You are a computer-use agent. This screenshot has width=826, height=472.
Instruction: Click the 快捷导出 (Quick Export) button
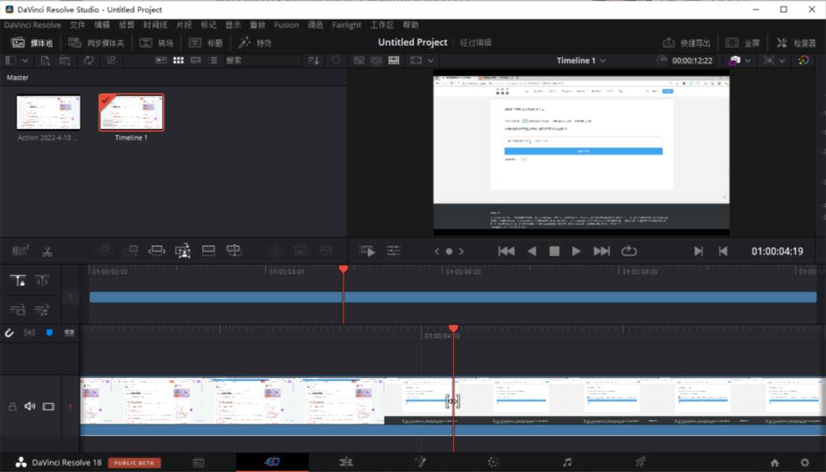click(686, 42)
